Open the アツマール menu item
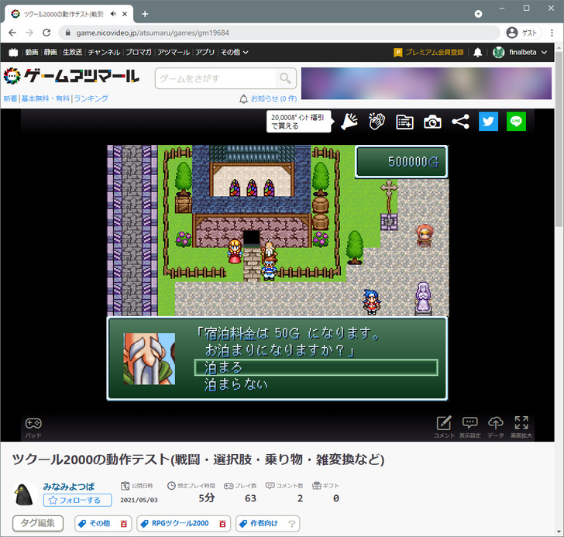Screen dimensions: 564x537 (174, 53)
